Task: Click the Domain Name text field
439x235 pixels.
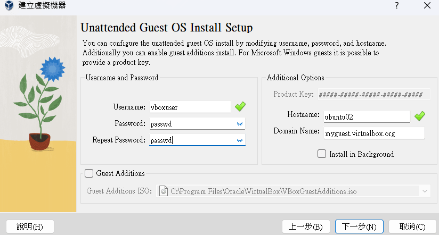Action: coord(373,133)
